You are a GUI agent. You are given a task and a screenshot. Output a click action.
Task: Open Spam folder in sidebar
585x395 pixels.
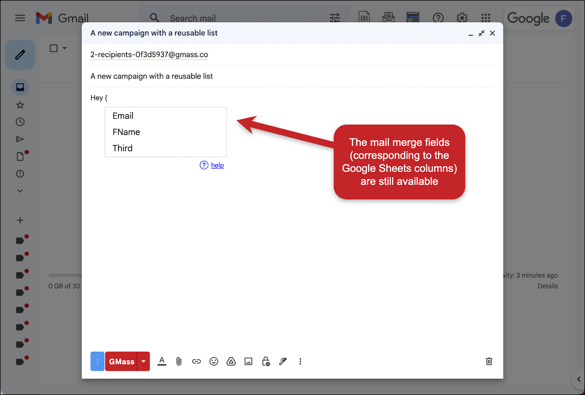click(x=20, y=174)
